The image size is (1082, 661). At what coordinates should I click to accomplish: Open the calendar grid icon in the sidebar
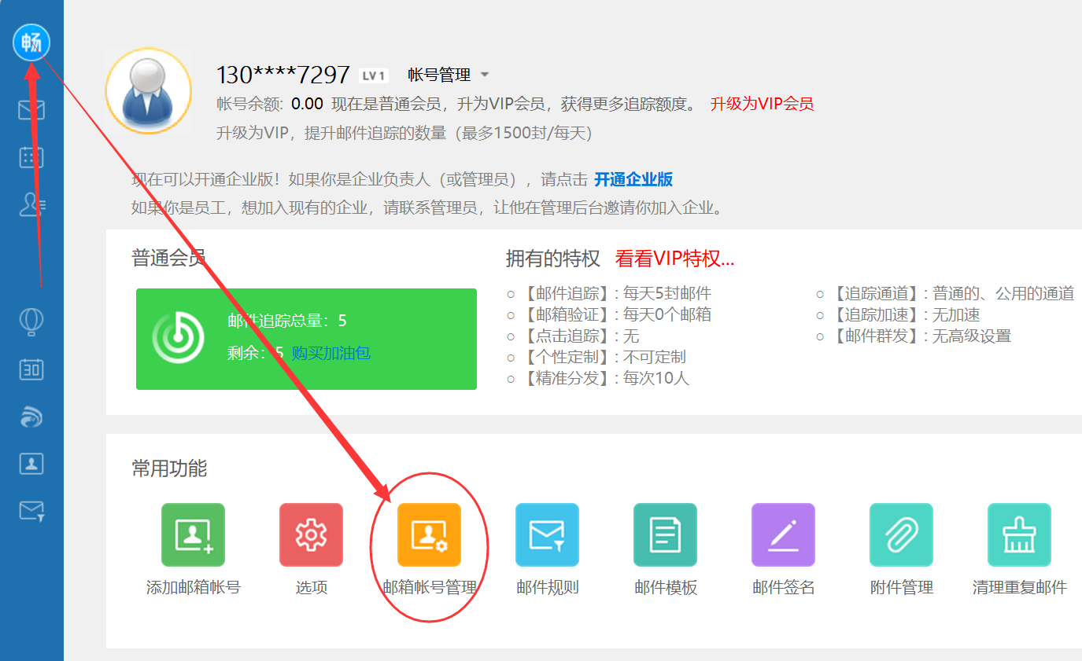pos(31,157)
